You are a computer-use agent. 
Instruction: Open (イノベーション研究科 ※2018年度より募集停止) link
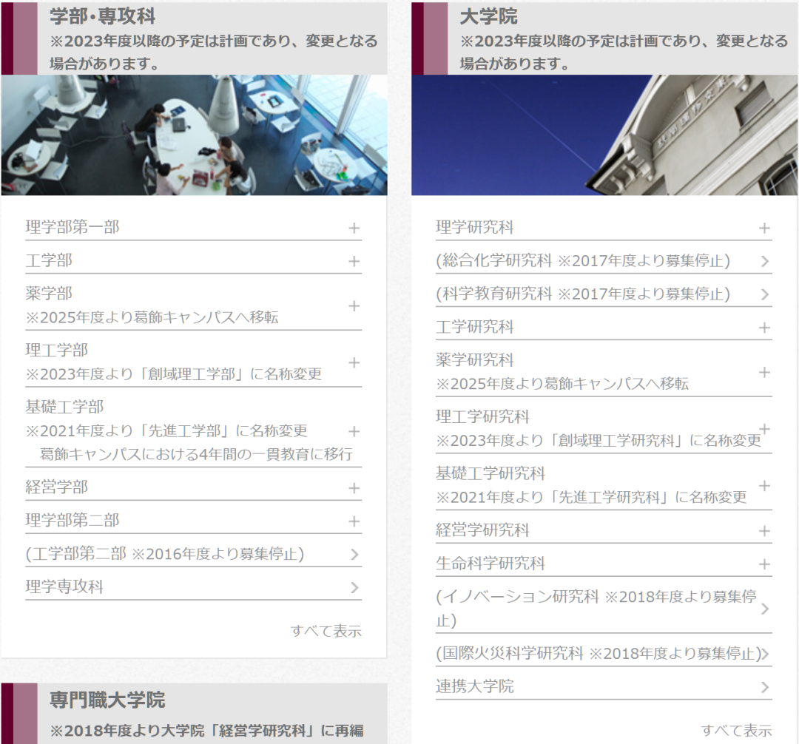pos(596,609)
